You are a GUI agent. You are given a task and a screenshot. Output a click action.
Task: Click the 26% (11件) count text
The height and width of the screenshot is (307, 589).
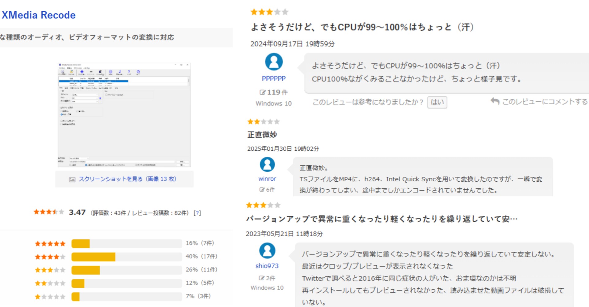click(201, 270)
